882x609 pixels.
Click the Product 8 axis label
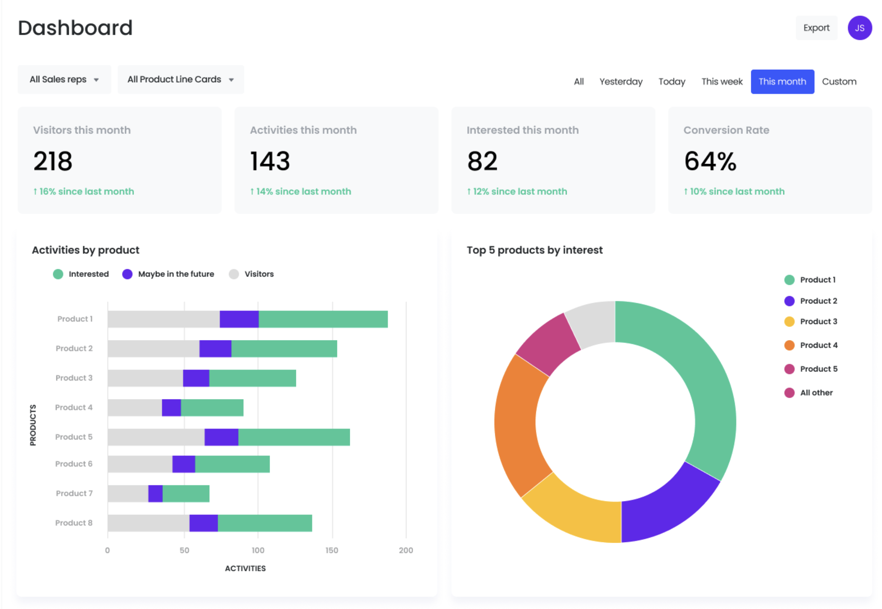click(74, 523)
